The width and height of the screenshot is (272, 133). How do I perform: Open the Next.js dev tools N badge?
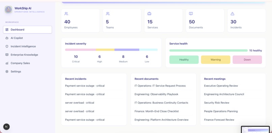pos(6,127)
